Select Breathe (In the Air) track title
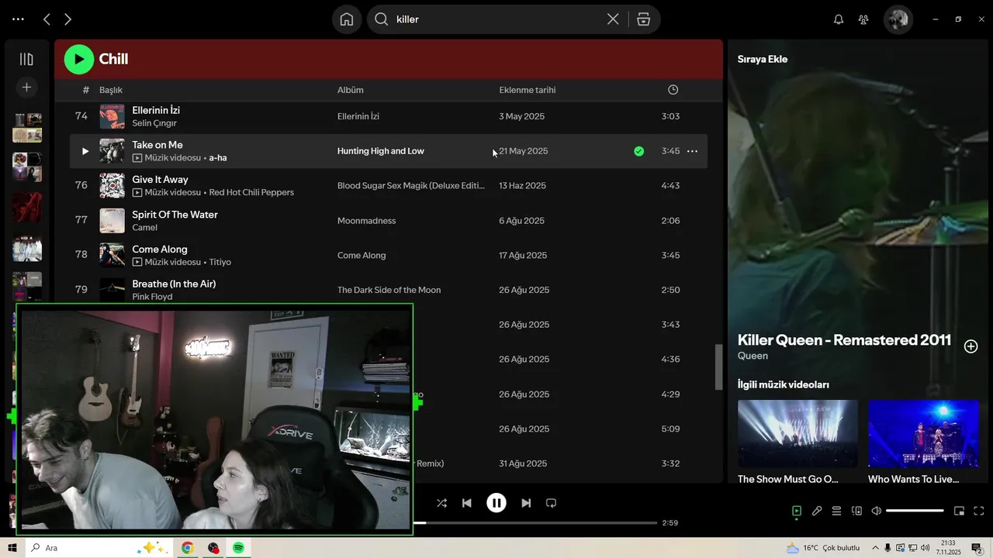The height and width of the screenshot is (558, 993). tap(175, 284)
